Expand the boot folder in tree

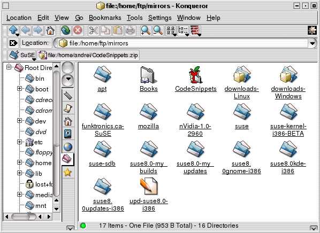click(19, 89)
